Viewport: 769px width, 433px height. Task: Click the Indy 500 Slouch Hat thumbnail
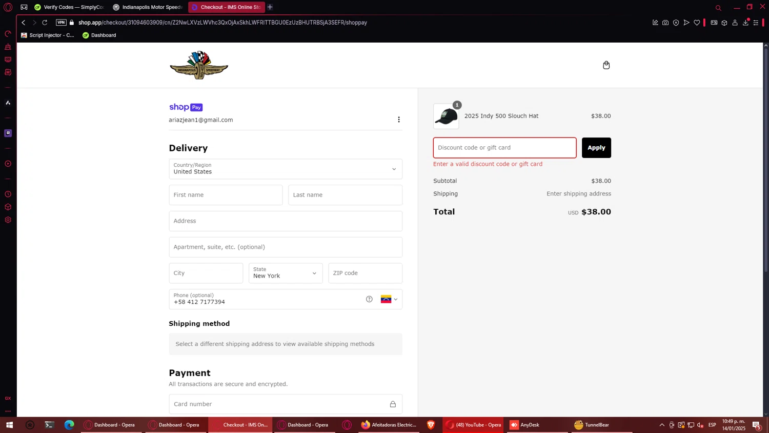(x=446, y=116)
